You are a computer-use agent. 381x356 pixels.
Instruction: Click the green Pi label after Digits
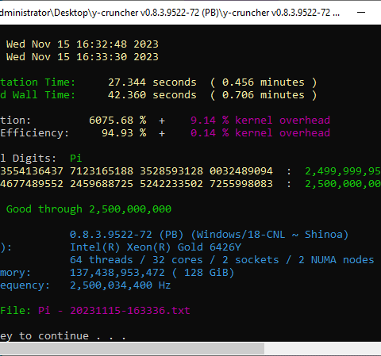76,159
